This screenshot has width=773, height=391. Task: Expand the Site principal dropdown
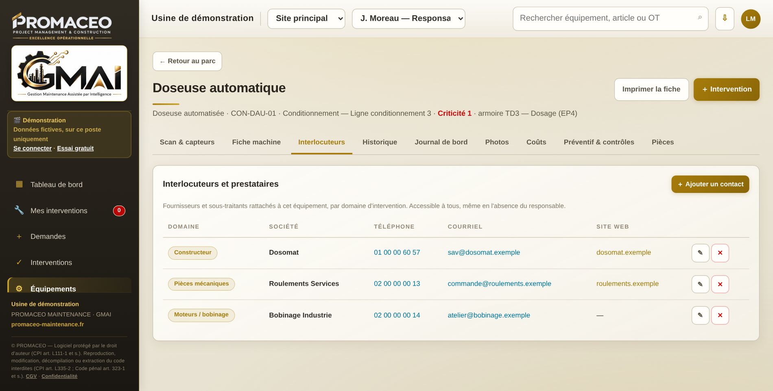(x=306, y=19)
